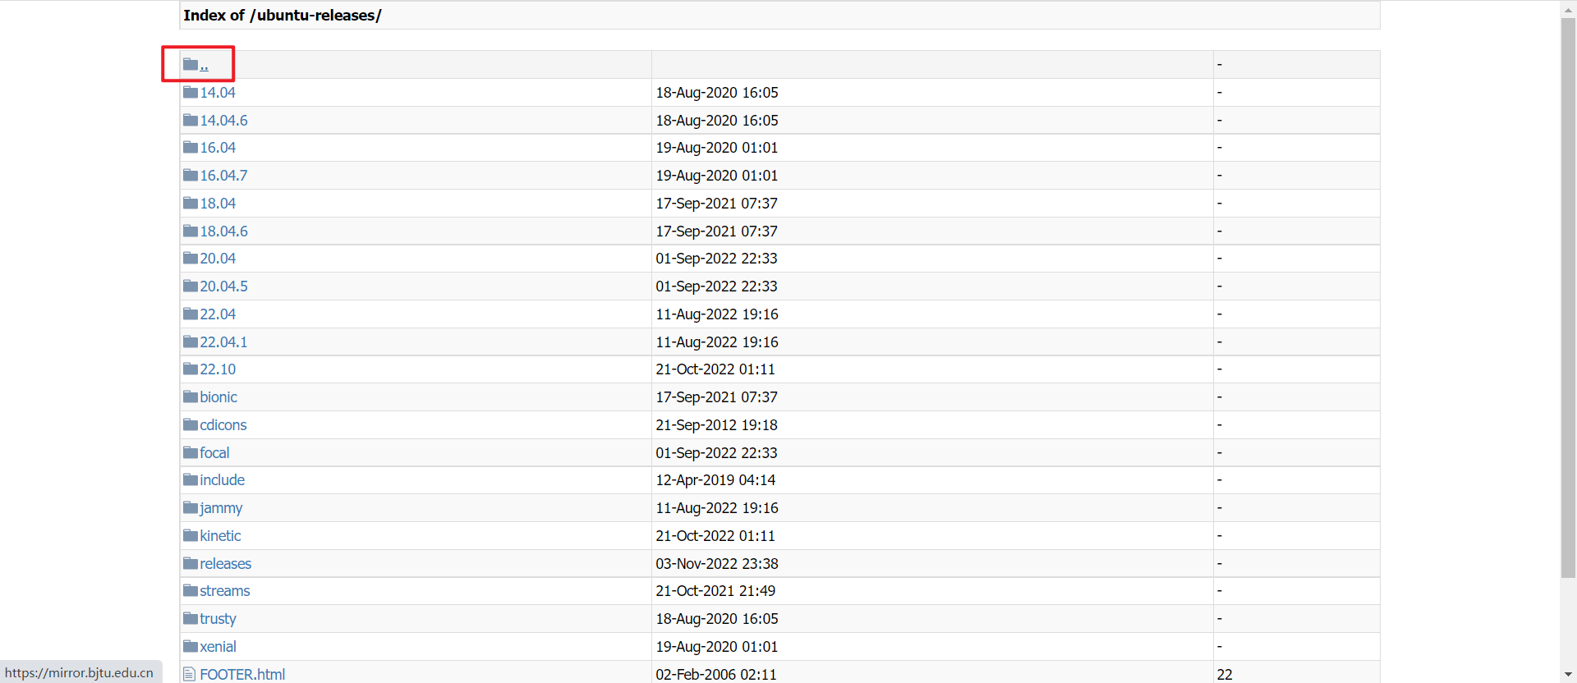Click the folder icon next to 14.04
The image size is (1577, 683).
[191, 92]
